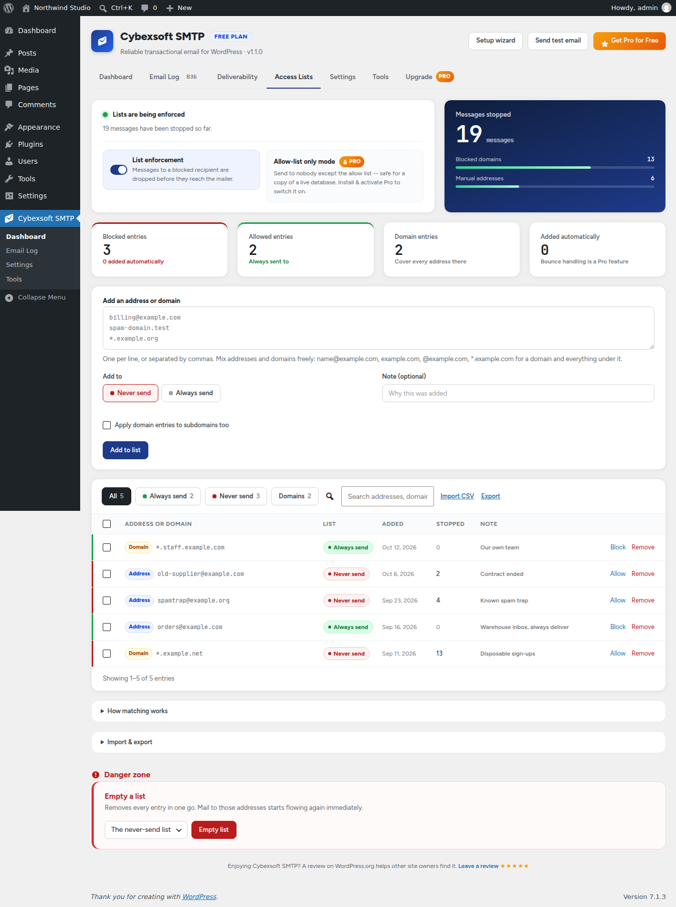Screen dimensions: 676x907
Task: Click the plus New icon in admin bar
Action: click(170, 8)
